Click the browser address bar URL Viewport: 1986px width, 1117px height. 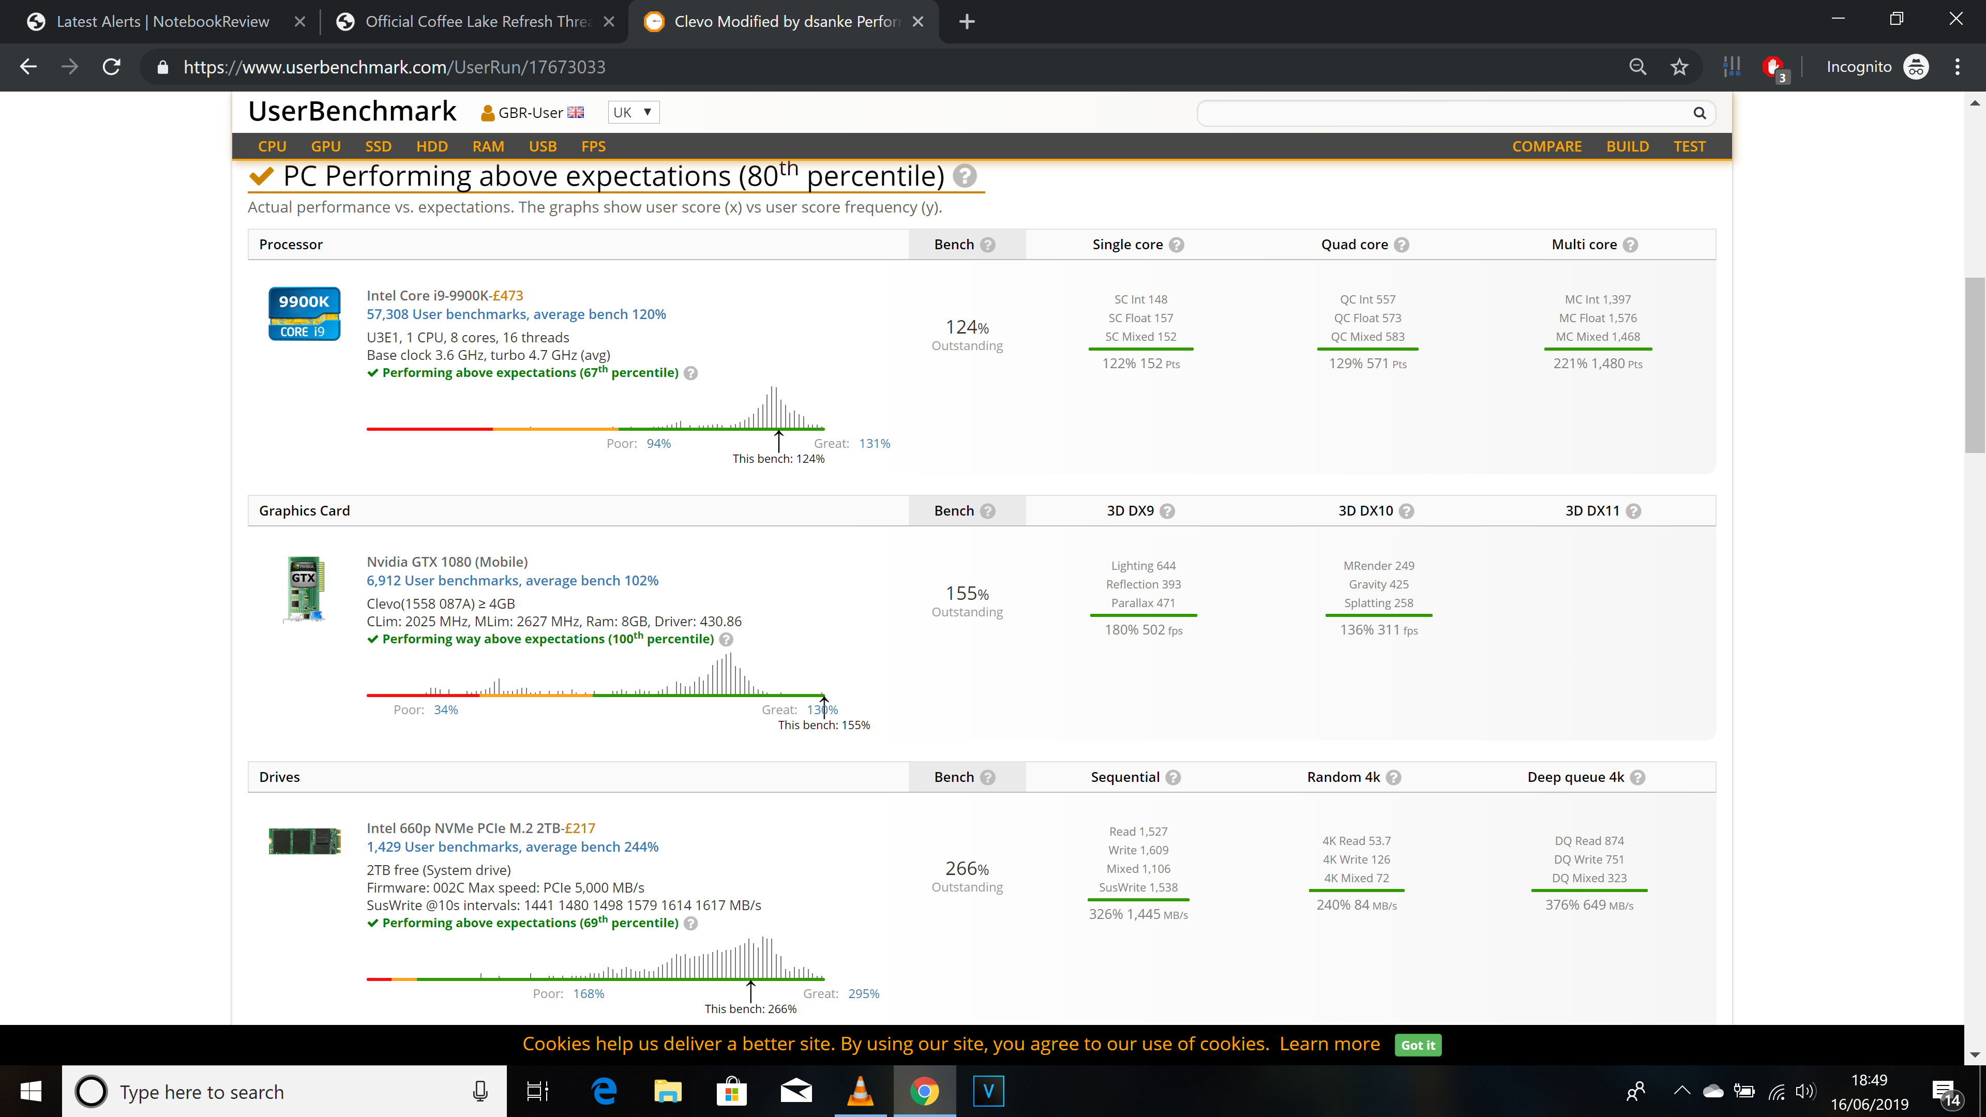click(x=394, y=67)
